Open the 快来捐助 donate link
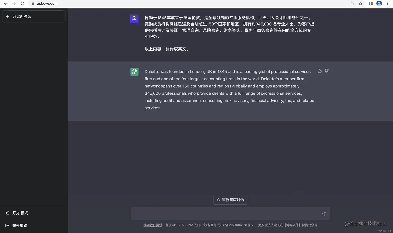The width and height of the screenshot is (393, 233). click(34, 225)
